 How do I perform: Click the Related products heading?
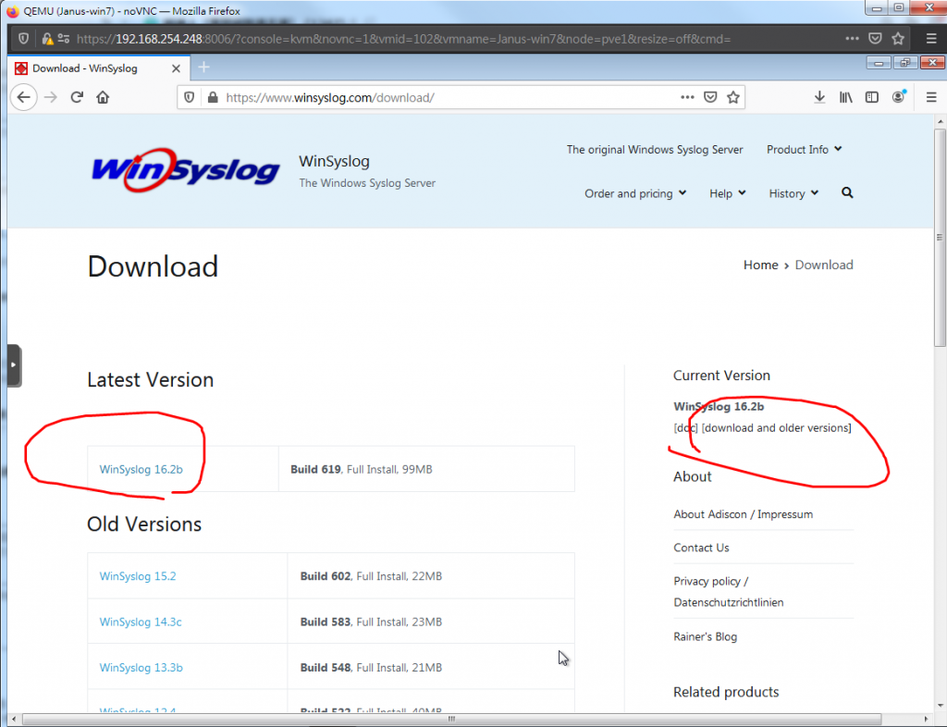click(x=726, y=692)
